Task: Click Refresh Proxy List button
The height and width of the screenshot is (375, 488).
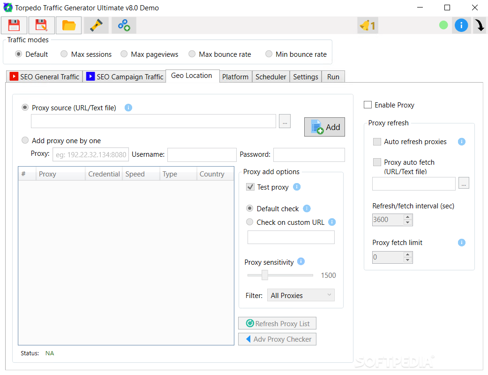Action: tap(278, 323)
